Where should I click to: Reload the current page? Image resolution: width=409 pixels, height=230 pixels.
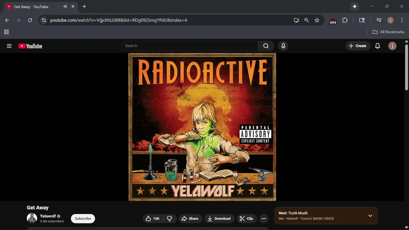(x=30, y=20)
